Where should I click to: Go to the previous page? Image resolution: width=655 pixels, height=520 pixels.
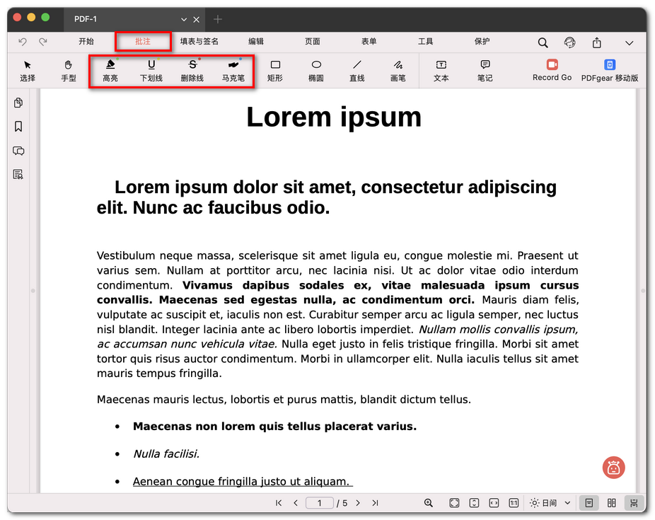(x=296, y=503)
